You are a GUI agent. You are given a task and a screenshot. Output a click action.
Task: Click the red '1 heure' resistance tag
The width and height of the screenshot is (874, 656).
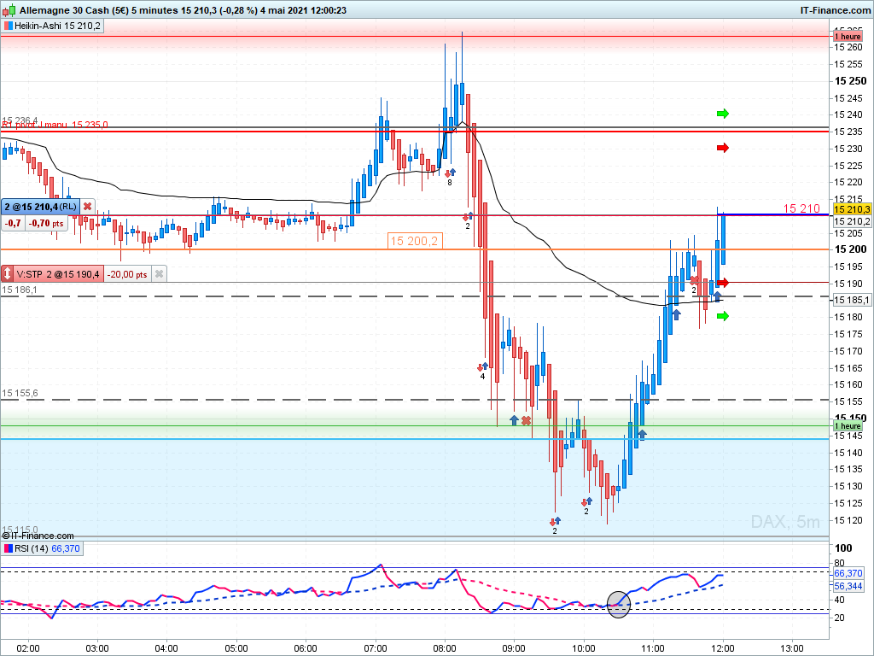coord(848,36)
